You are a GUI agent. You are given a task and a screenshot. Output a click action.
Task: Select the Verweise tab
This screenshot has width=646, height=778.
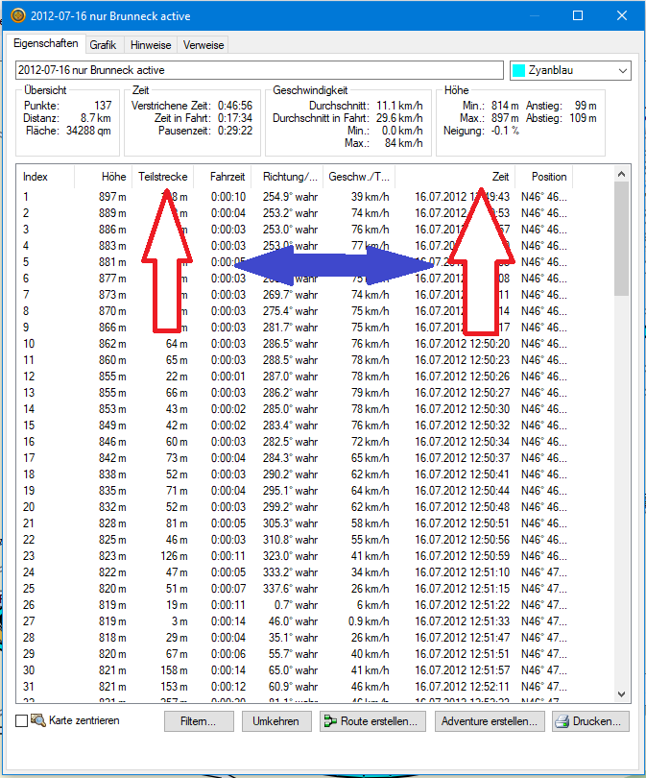click(203, 45)
